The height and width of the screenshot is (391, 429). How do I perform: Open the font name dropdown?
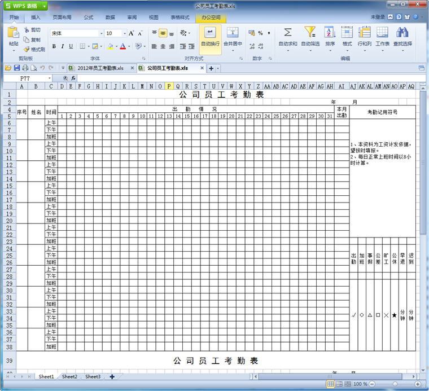tap(101, 33)
